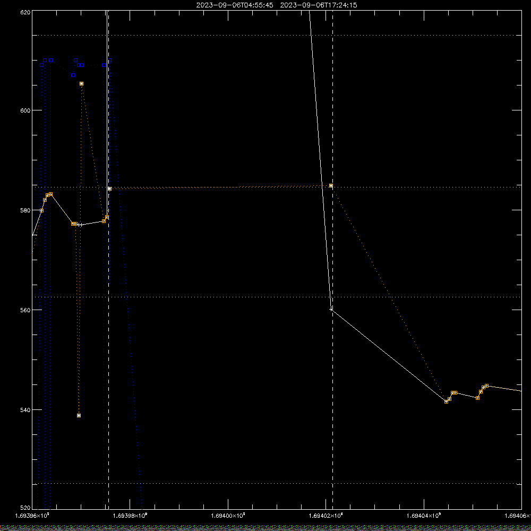This screenshot has width=531, height=531.
Task: Select the orange data point at 580 on the far left
Action: (41, 211)
